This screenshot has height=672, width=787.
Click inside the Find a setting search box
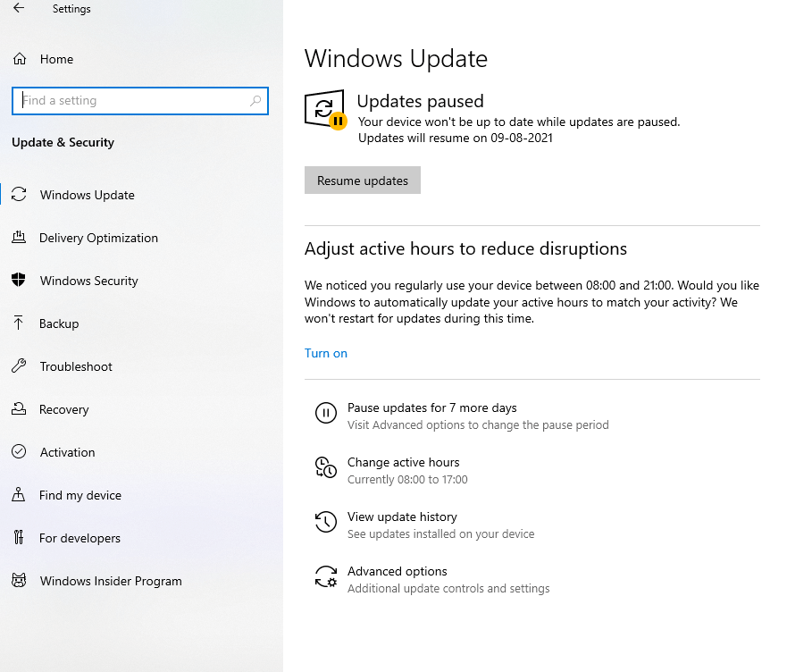click(x=139, y=100)
